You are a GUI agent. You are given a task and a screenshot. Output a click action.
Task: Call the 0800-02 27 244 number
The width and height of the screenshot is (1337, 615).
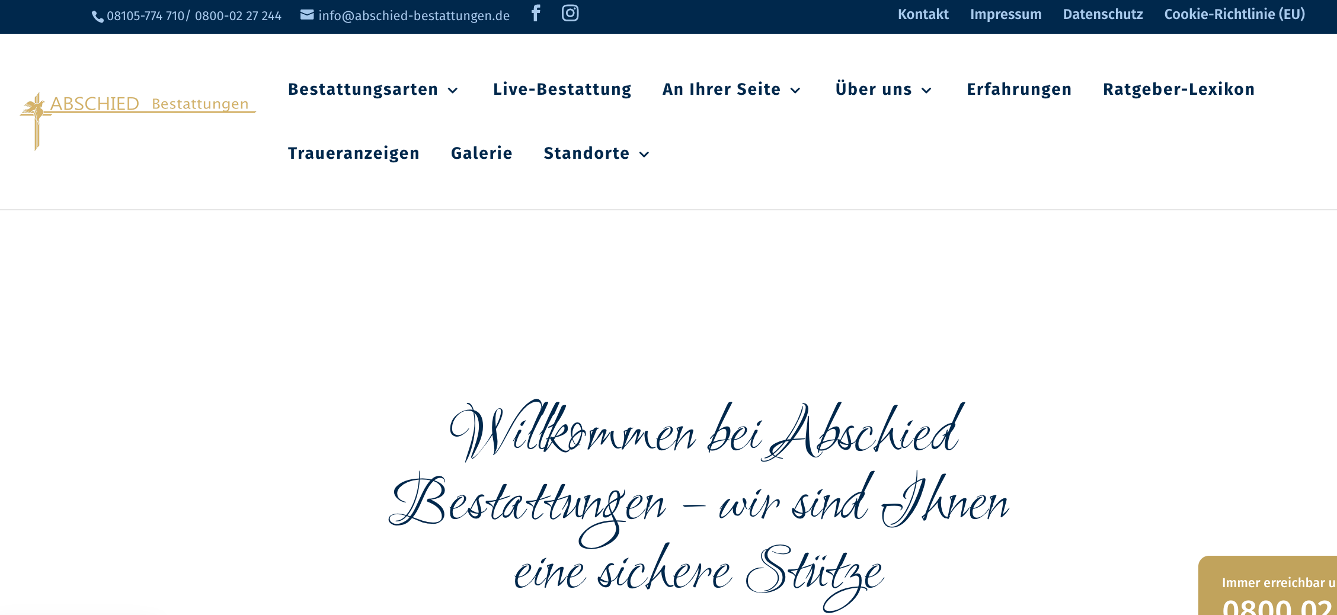(238, 16)
